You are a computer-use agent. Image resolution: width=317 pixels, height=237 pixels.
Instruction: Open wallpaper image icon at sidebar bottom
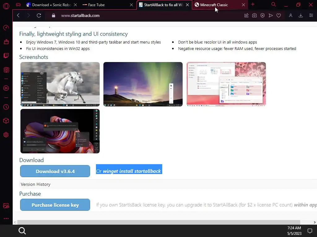6,206
